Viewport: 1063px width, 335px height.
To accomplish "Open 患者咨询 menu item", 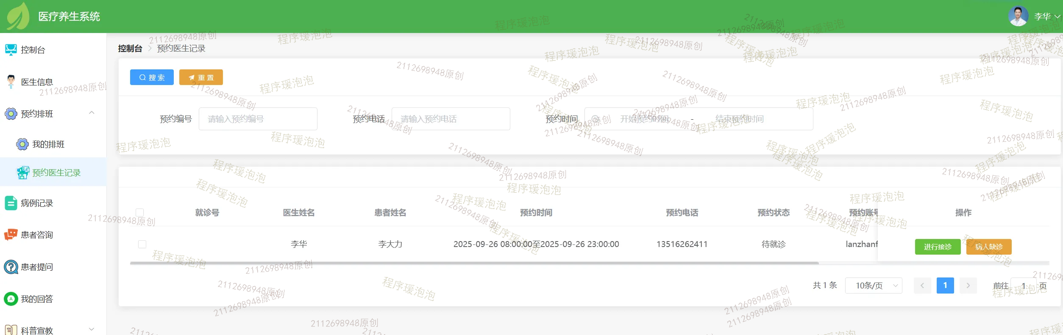I will [53, 235].
